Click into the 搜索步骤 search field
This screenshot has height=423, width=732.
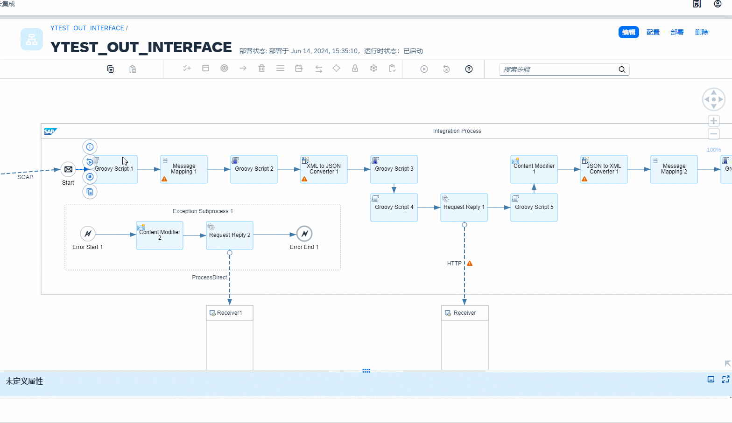pyautogui.click(x=558, y=69)
